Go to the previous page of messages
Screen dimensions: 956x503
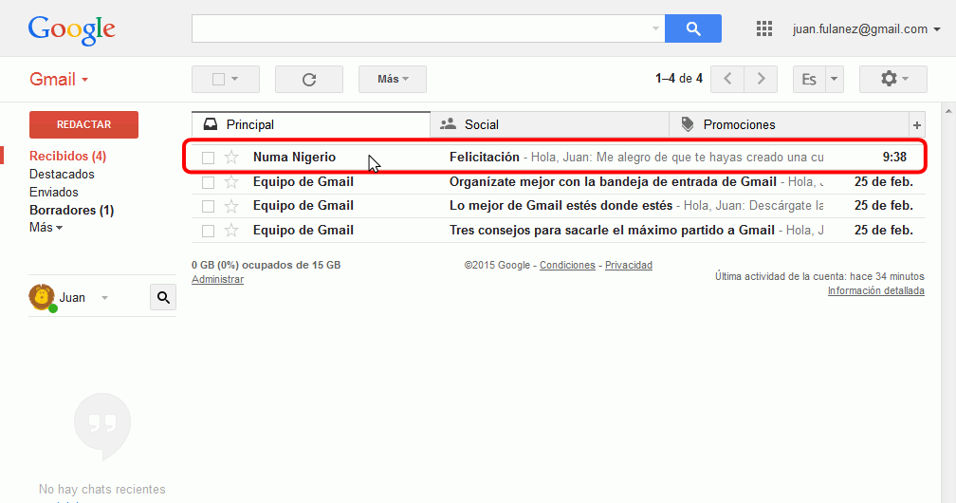(x=727, y=80)
